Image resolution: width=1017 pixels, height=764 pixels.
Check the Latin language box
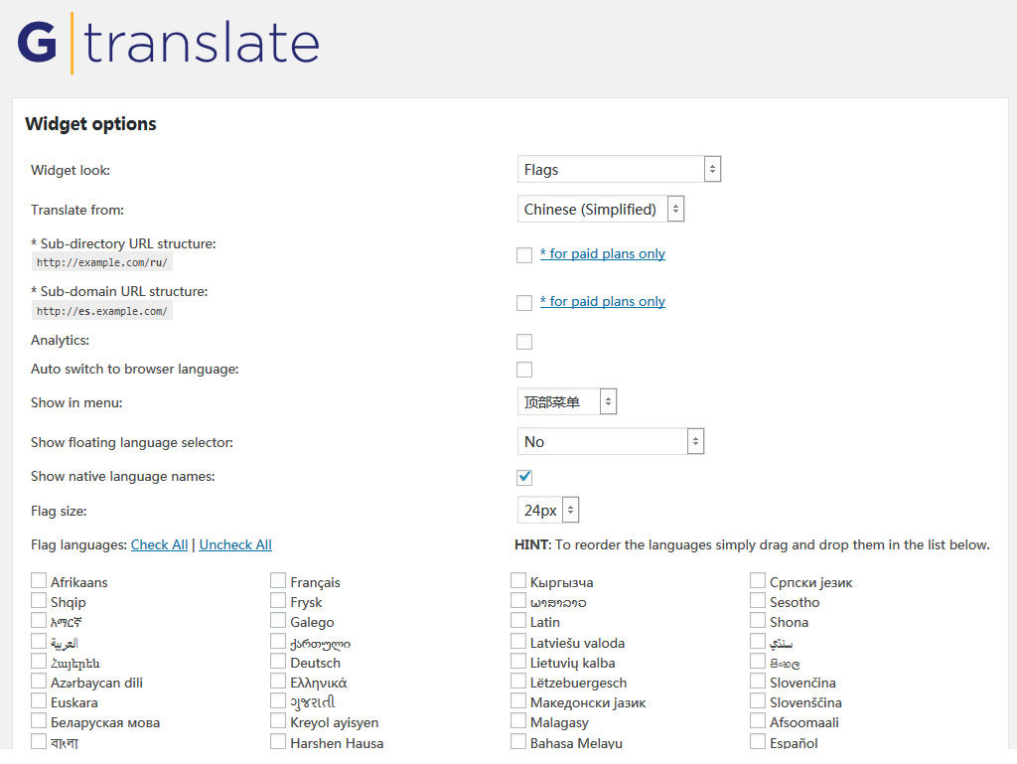[x=518, y=621]
